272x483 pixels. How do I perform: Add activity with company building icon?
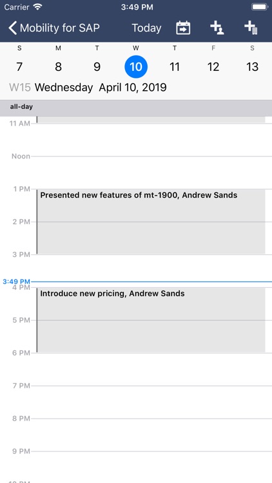(251, 28)
